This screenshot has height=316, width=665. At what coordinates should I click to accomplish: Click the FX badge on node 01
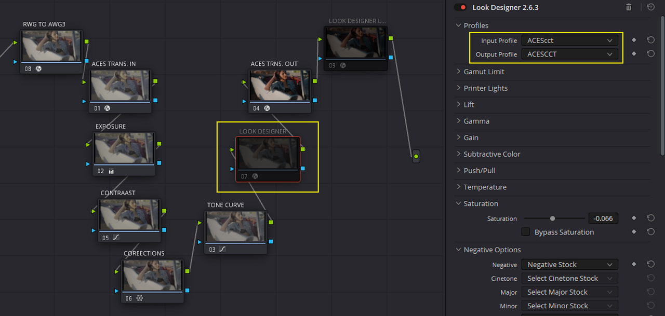click(x=108, y=108)
